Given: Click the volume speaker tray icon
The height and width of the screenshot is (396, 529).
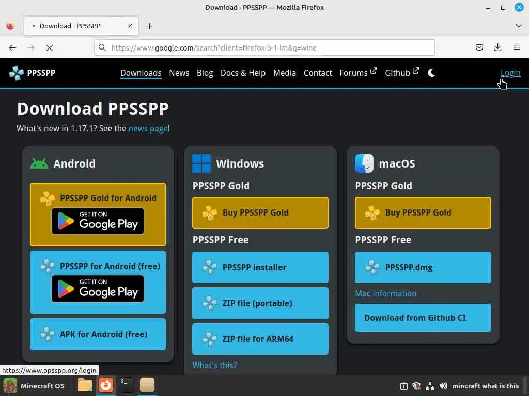Looking at the screenshot, I should pyautogui.click(x=443, y=386).
